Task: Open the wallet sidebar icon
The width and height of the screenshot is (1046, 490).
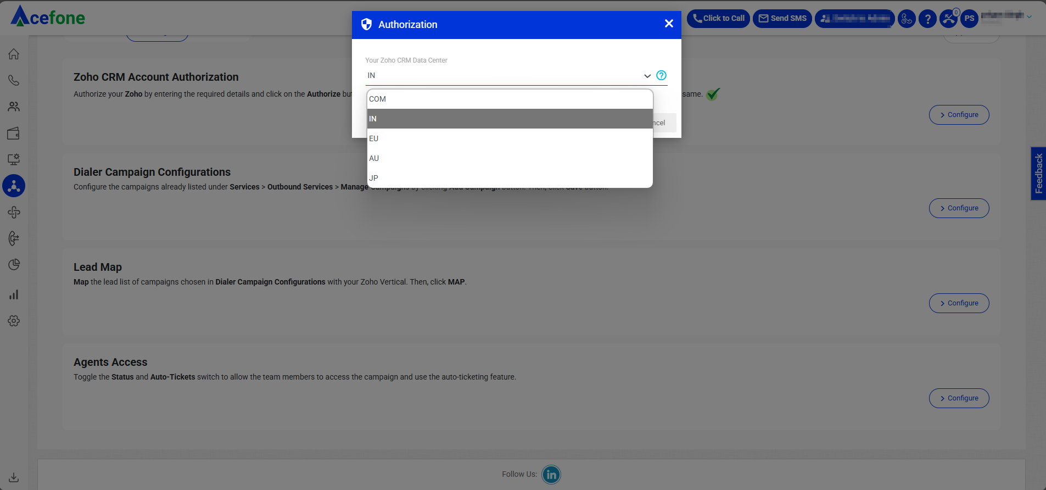Action: point(14,133)
